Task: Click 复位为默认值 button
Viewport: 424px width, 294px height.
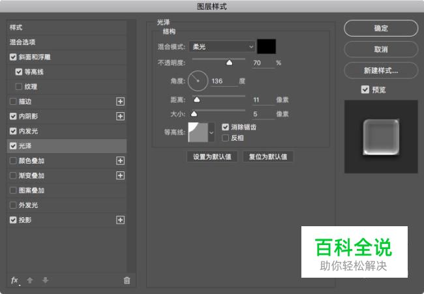Action: 268,156
